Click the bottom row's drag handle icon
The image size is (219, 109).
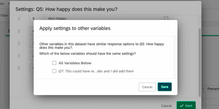19,68
